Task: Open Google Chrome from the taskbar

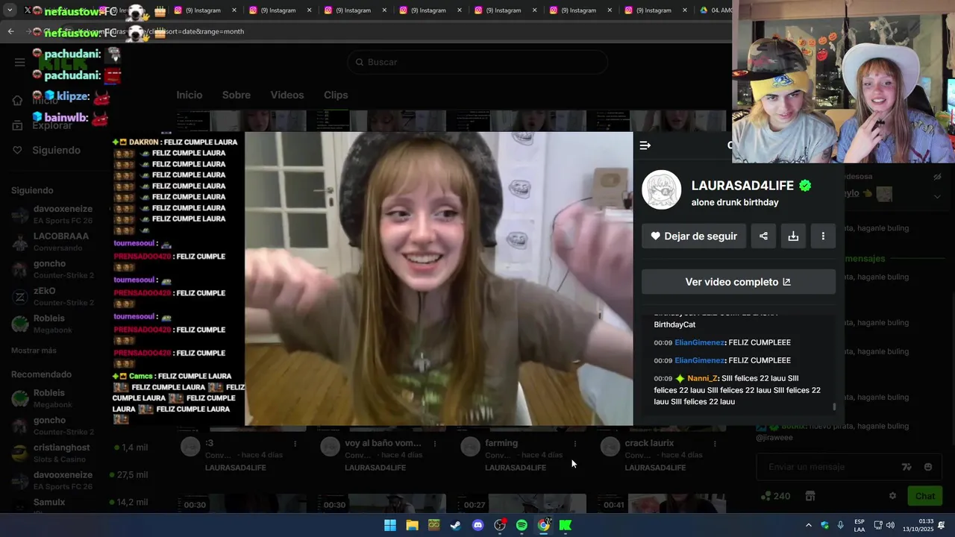Action: pyautogui.click(x=544, y=525)
